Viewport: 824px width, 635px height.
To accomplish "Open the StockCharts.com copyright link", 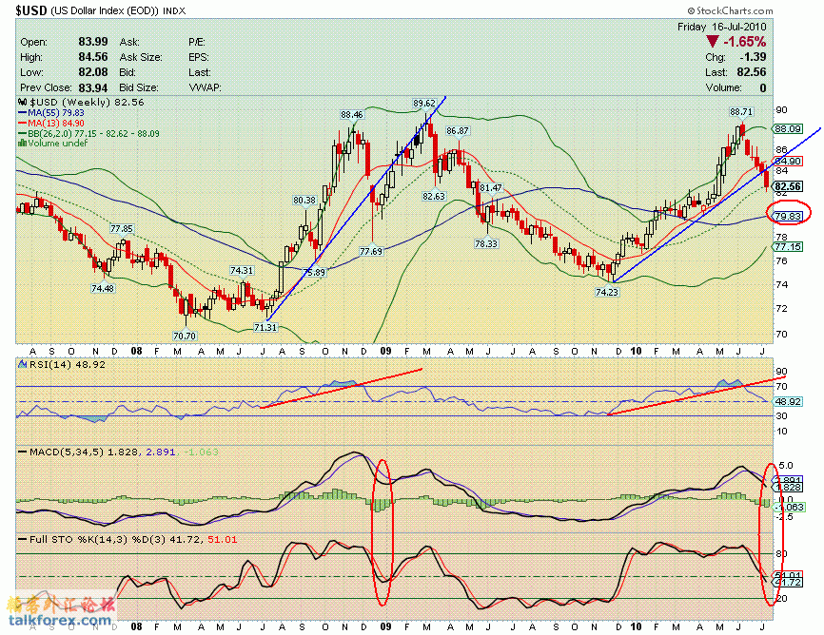I will click(731, 10).
